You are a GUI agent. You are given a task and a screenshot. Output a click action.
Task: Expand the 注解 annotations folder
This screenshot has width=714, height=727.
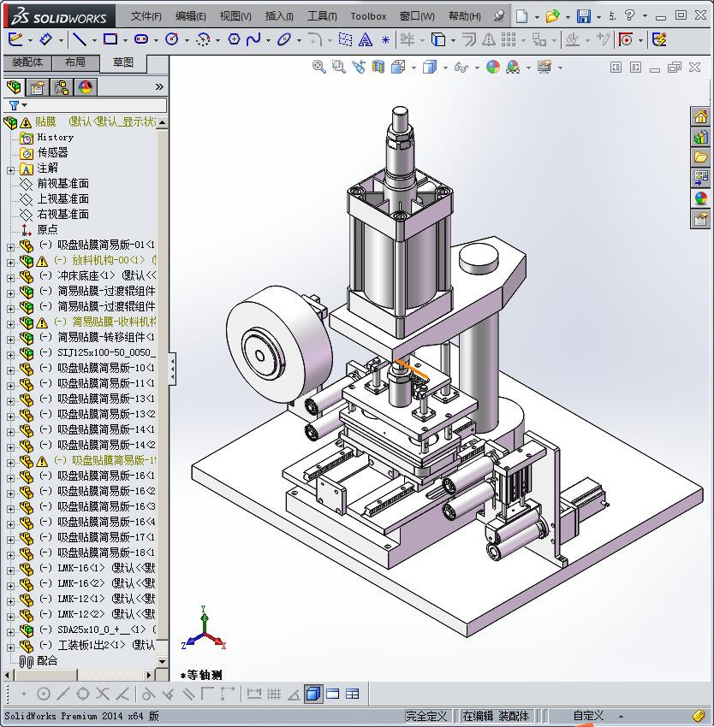pyautogui.click(x=10, y=169)
